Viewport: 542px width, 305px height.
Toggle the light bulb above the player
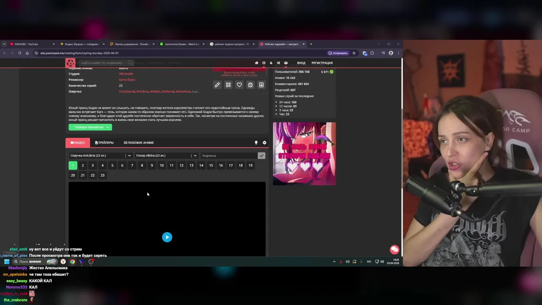coord(256,143)
